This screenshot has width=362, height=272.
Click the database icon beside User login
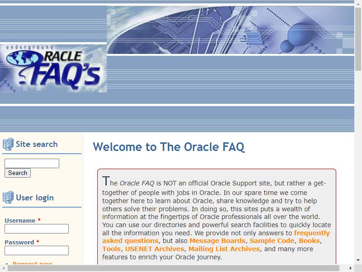[8, 197]
